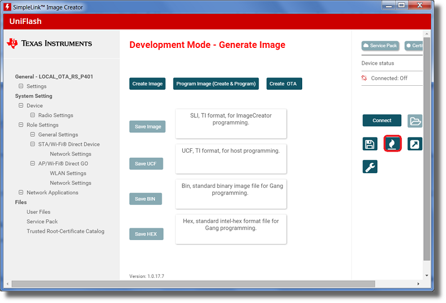Click the broken-link connection status icon
Image resolution: width=446 pixels, height=303 pixels.
365,79
